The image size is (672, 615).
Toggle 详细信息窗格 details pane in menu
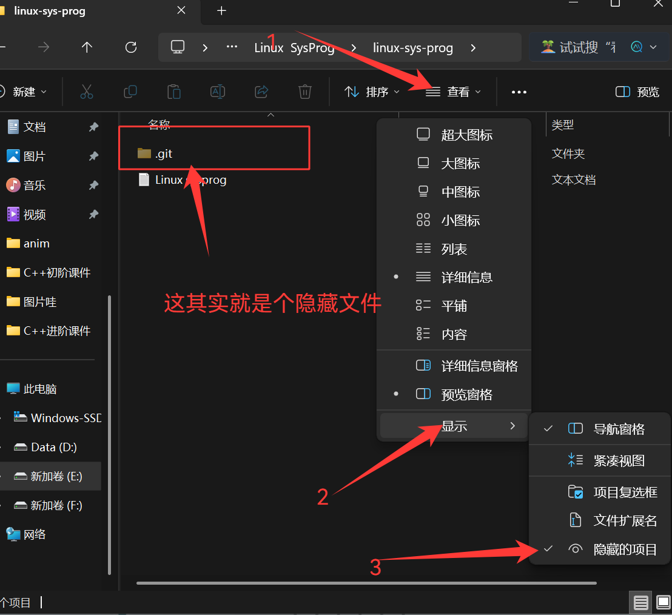tap(454, 366)
